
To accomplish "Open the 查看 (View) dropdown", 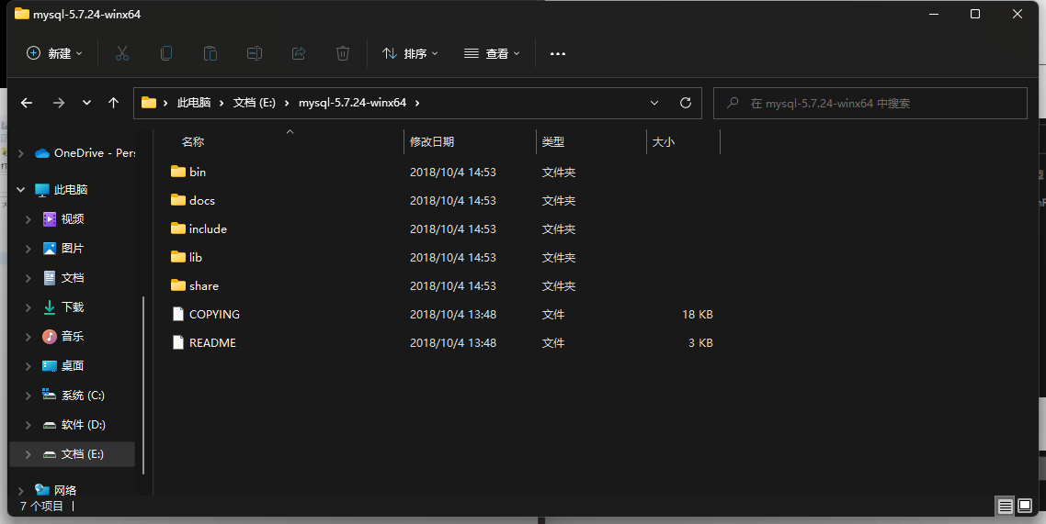I will (x=493, y=53).
